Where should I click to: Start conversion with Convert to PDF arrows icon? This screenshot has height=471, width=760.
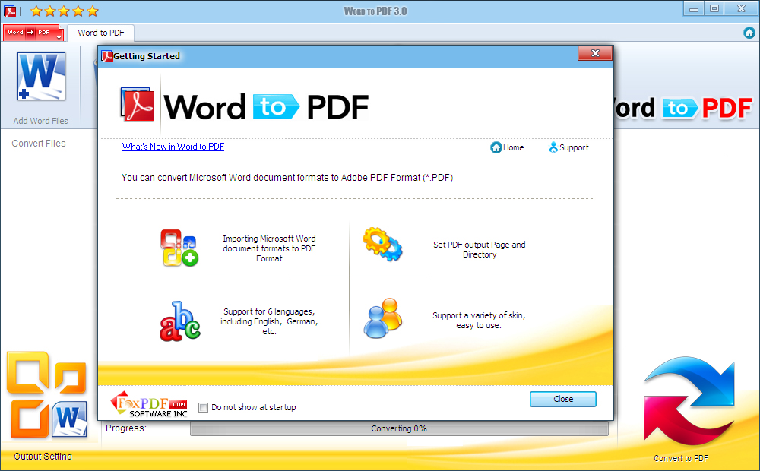pos(689,401)
